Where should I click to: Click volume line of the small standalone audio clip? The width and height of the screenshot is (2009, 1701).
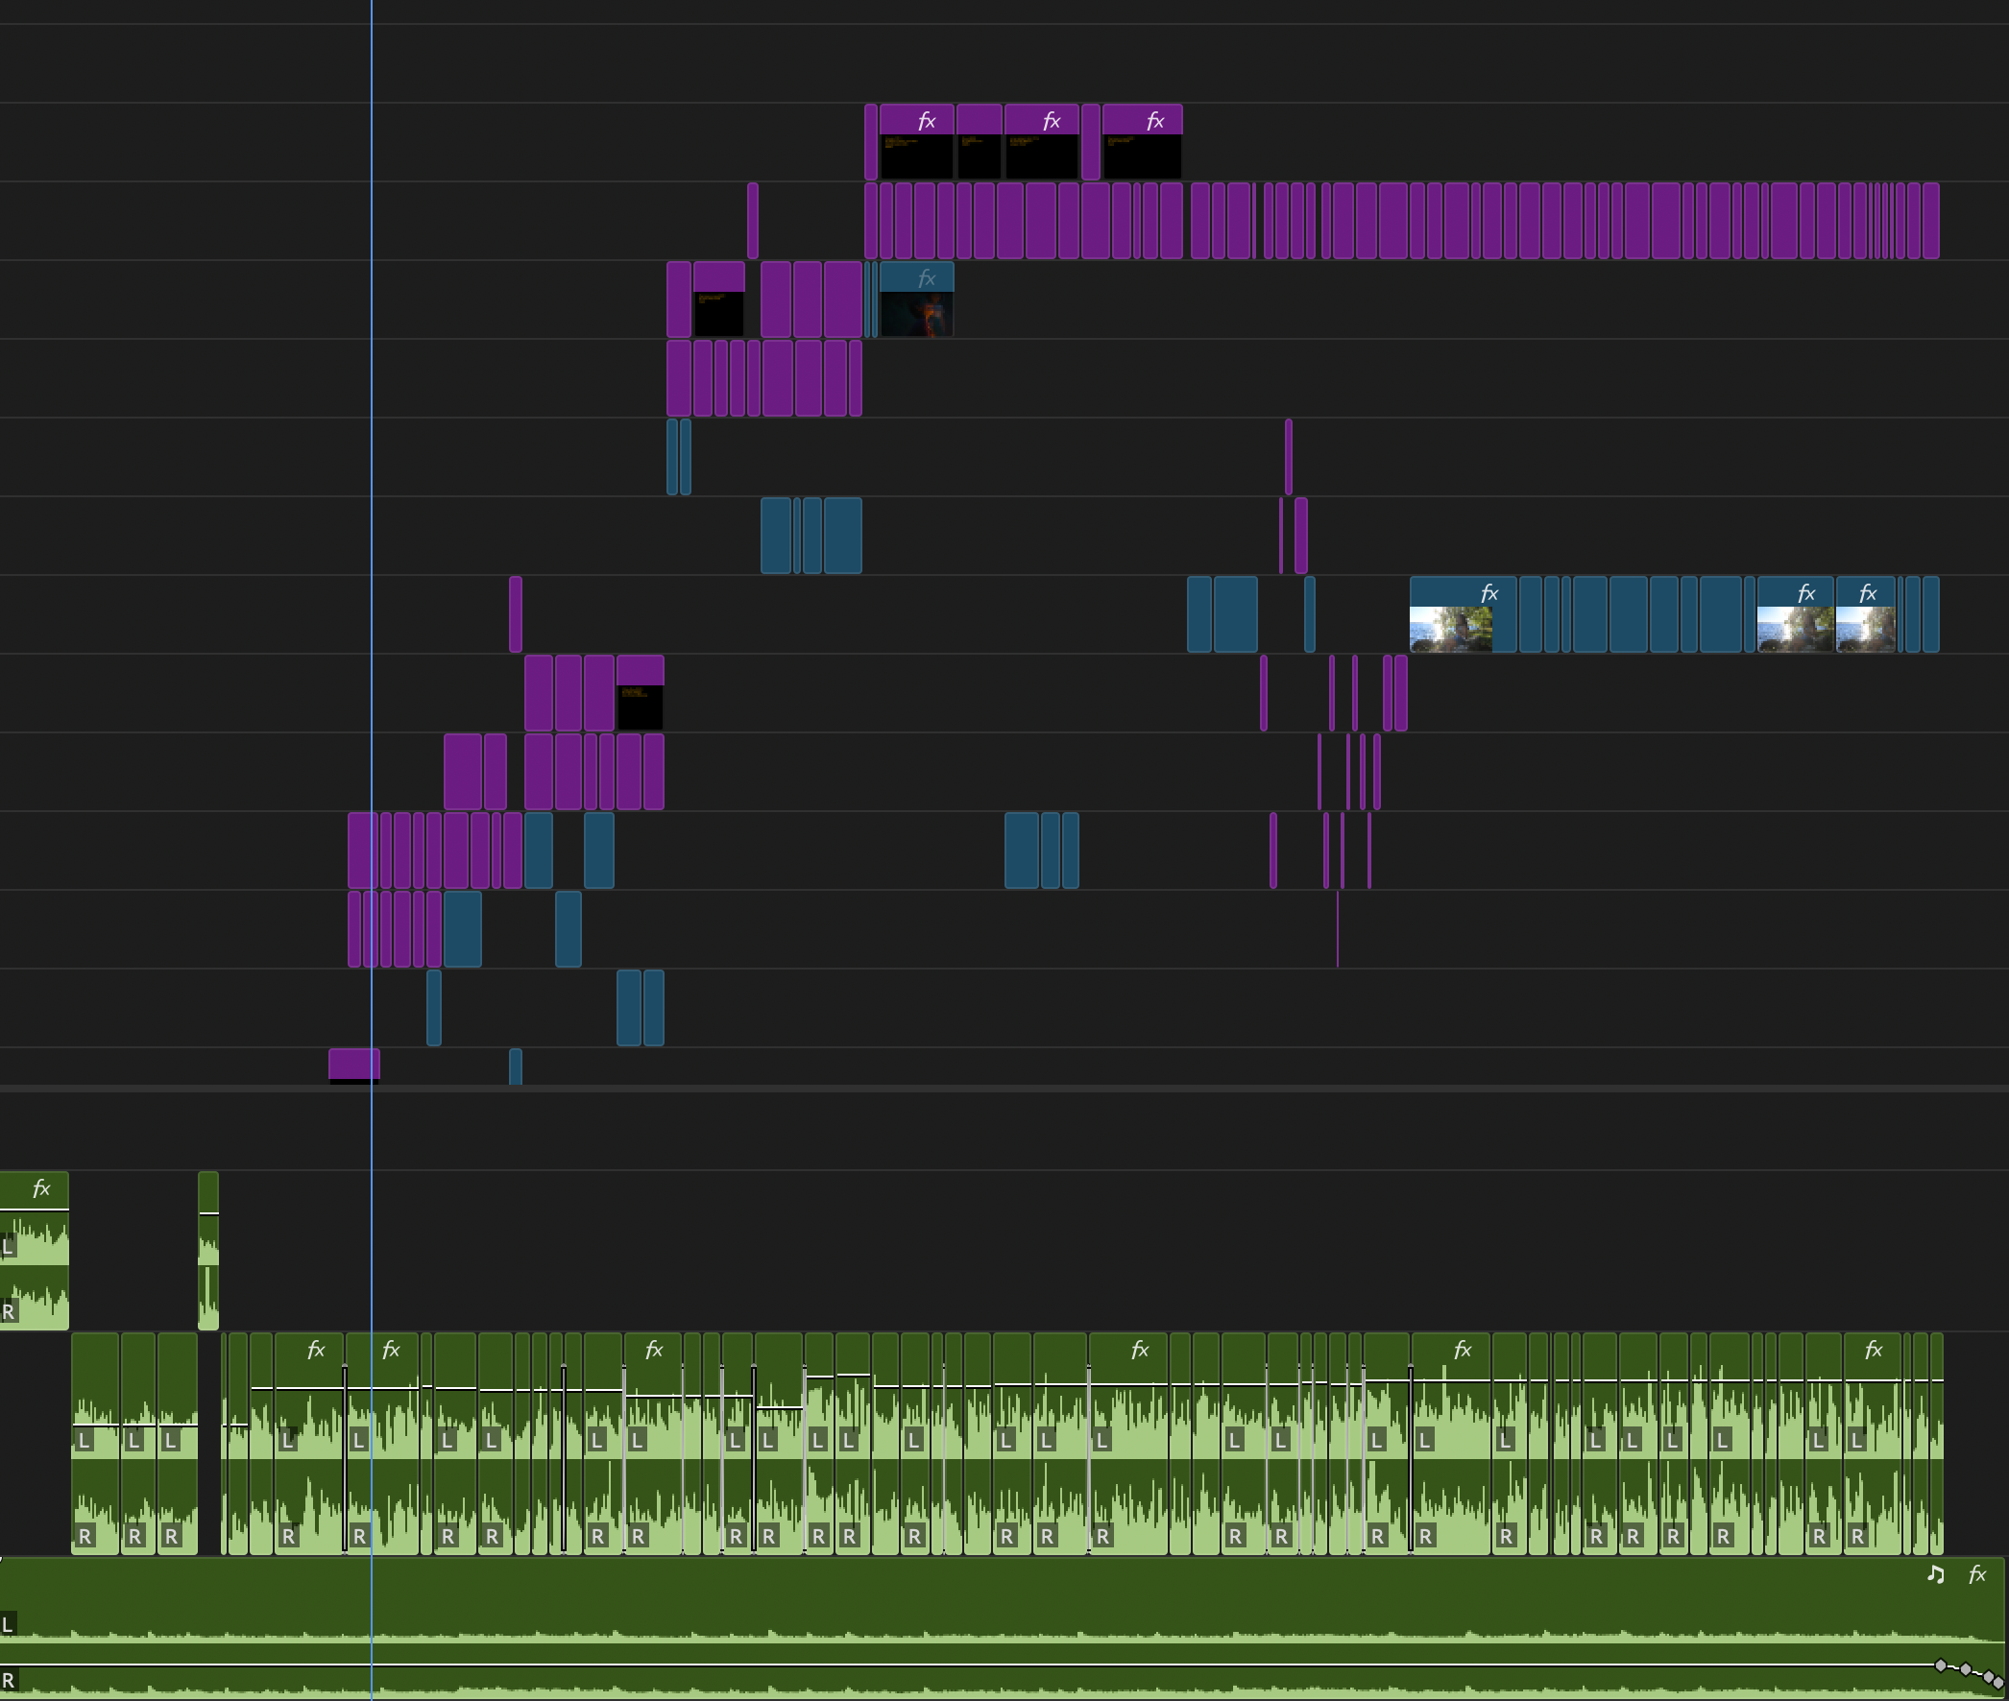coord(208,1213)
